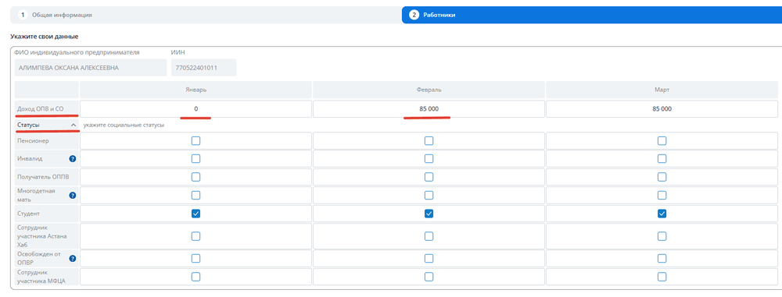
Task: Check Сотрудник участника Астана Хаб for Март
Action: pos(662,236)
